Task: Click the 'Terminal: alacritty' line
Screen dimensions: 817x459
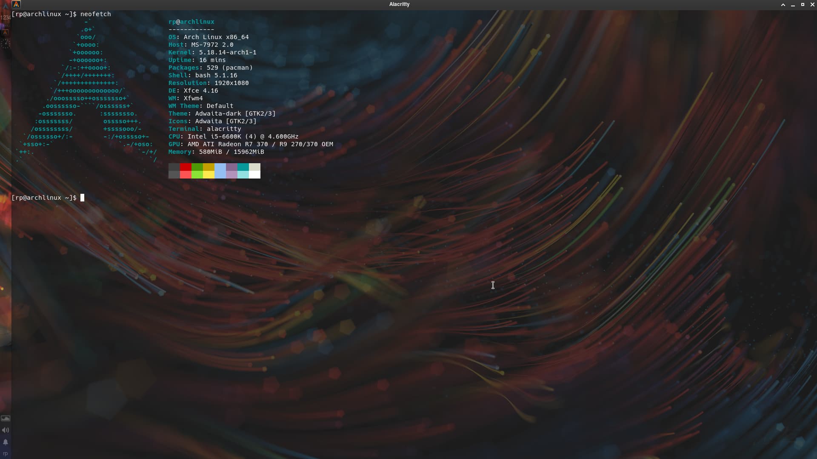Action: 205,129
